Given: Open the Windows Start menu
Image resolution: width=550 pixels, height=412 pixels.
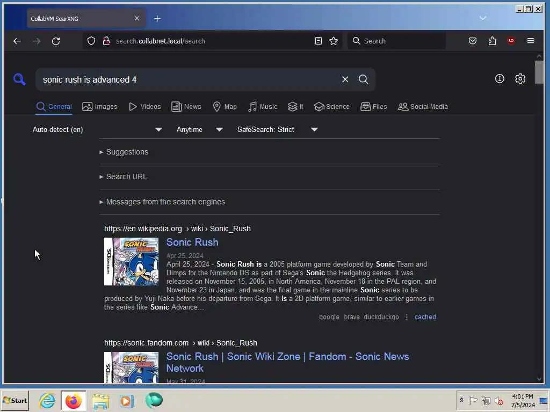Looking at the screenshot, I should (x=15, y=400).
